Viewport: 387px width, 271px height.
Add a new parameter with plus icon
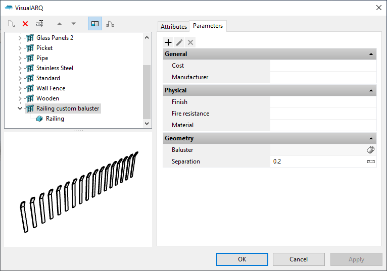[168, 42]
